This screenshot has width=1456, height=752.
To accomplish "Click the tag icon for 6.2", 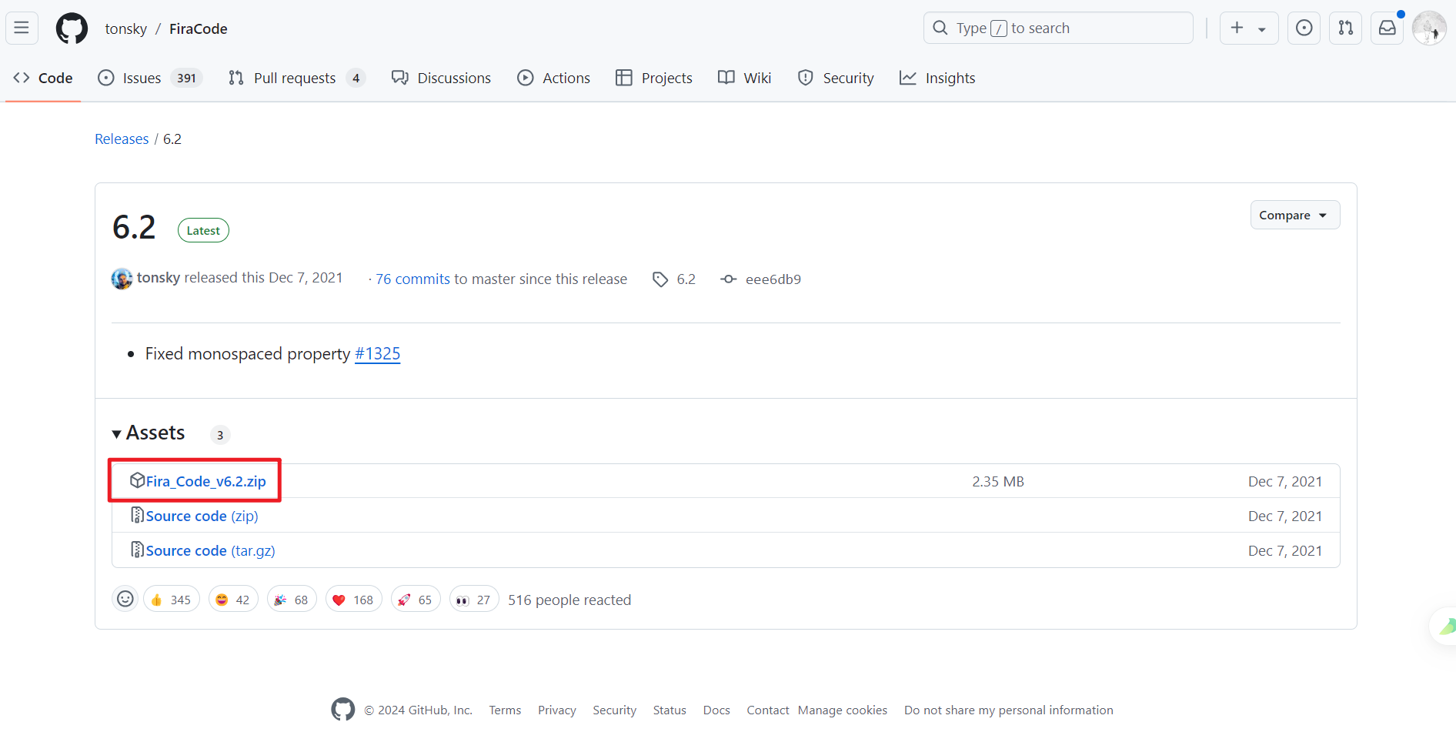I will 660,279.
